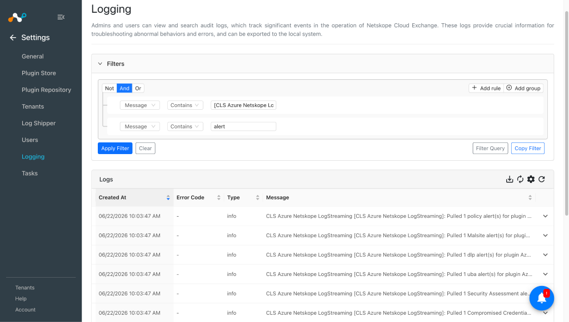This screenshot has height=322, width=569.
Task: Open second rule's Message field dropdown
Action: 139,126
